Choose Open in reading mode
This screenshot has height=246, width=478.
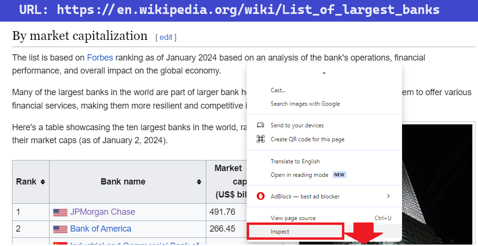click(x=324, y=175)
